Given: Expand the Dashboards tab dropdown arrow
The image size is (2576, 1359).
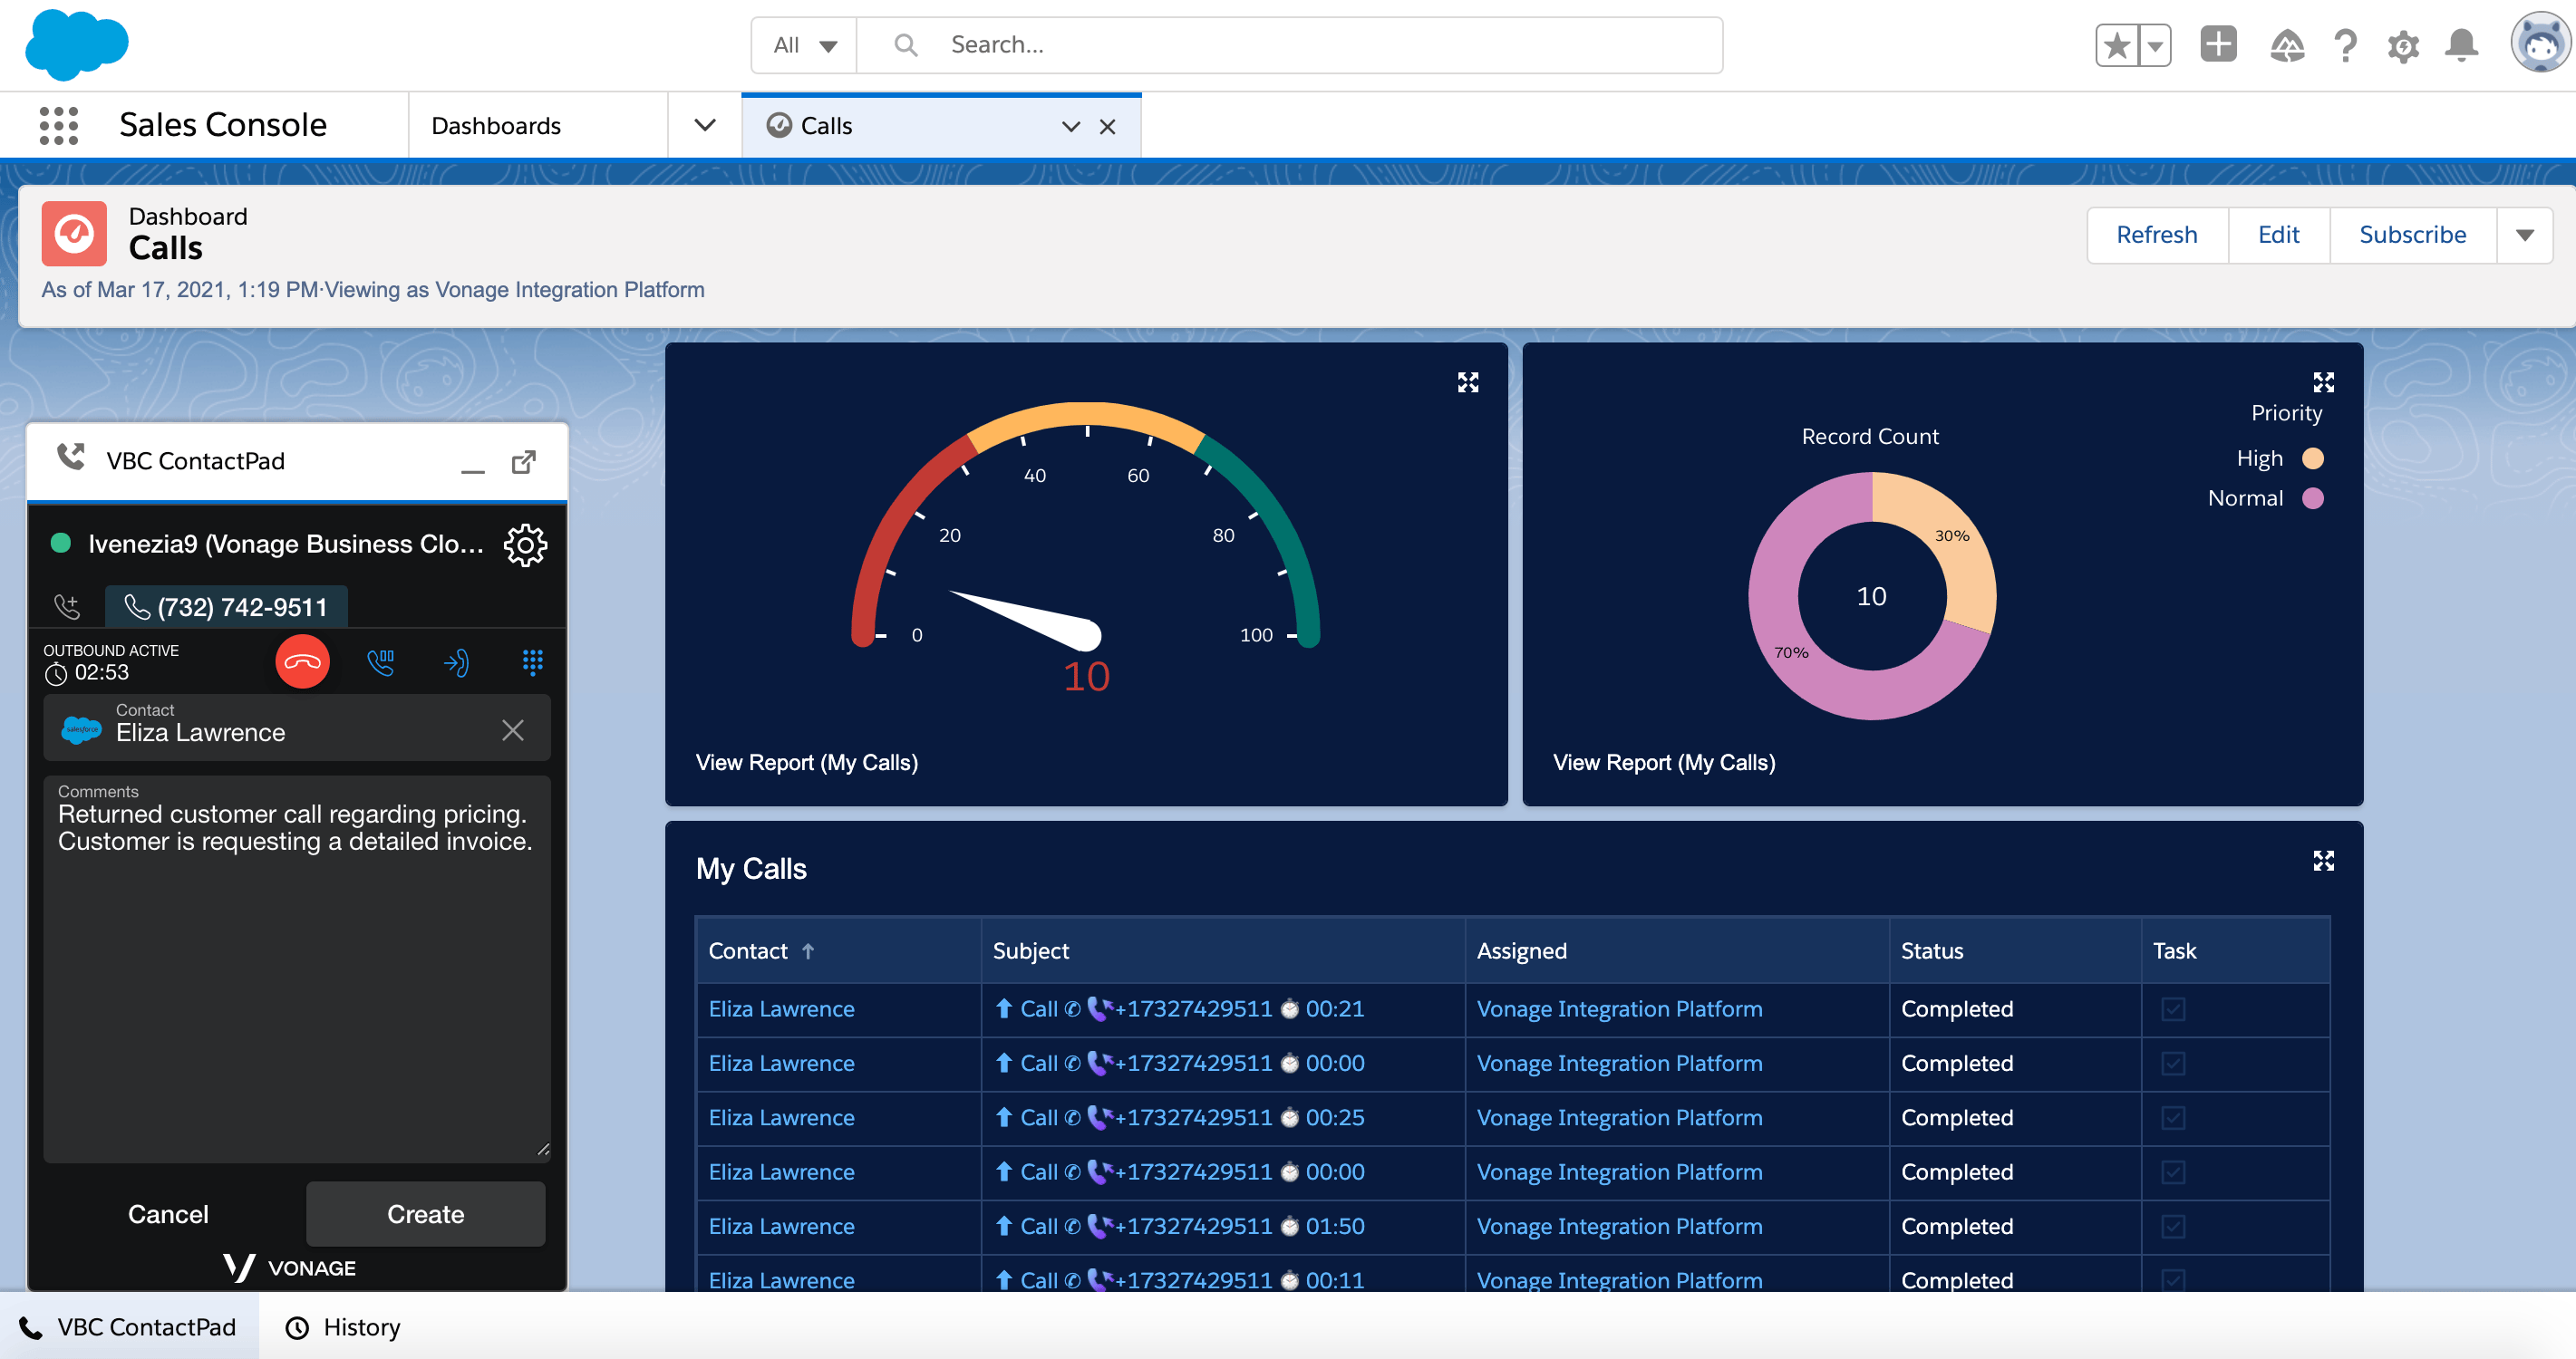Looking at the screenshot, I should tap(705, 124).
